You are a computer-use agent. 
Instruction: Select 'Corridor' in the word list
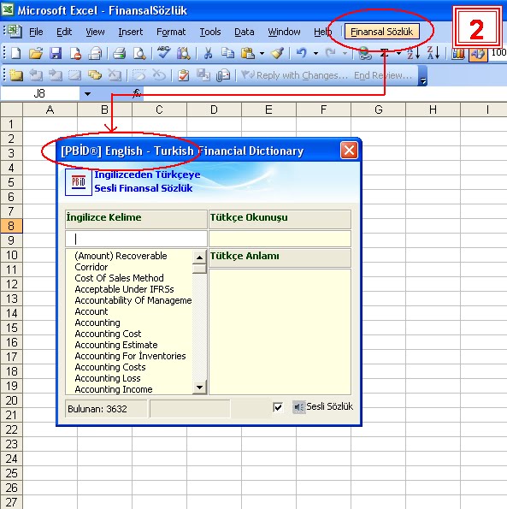[x=91, y=267]
